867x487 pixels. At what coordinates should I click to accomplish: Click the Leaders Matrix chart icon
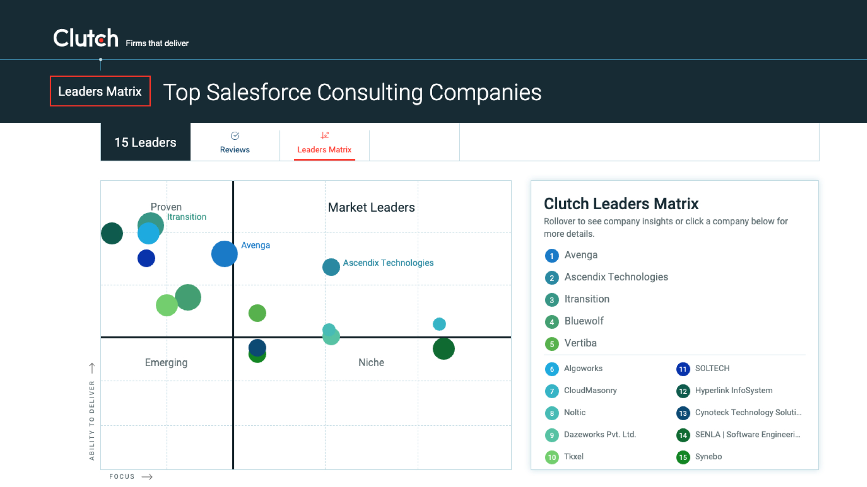click(324, 135)
